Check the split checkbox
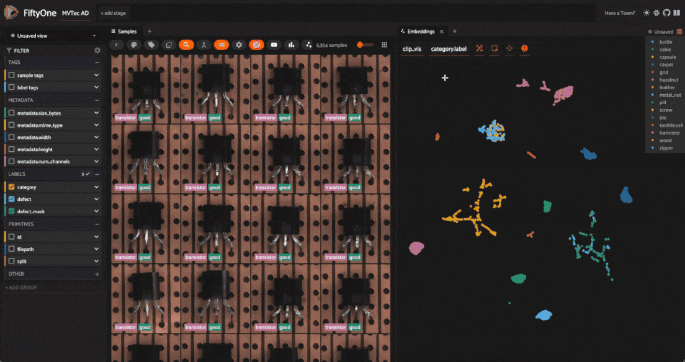 (x=12, y=261)
